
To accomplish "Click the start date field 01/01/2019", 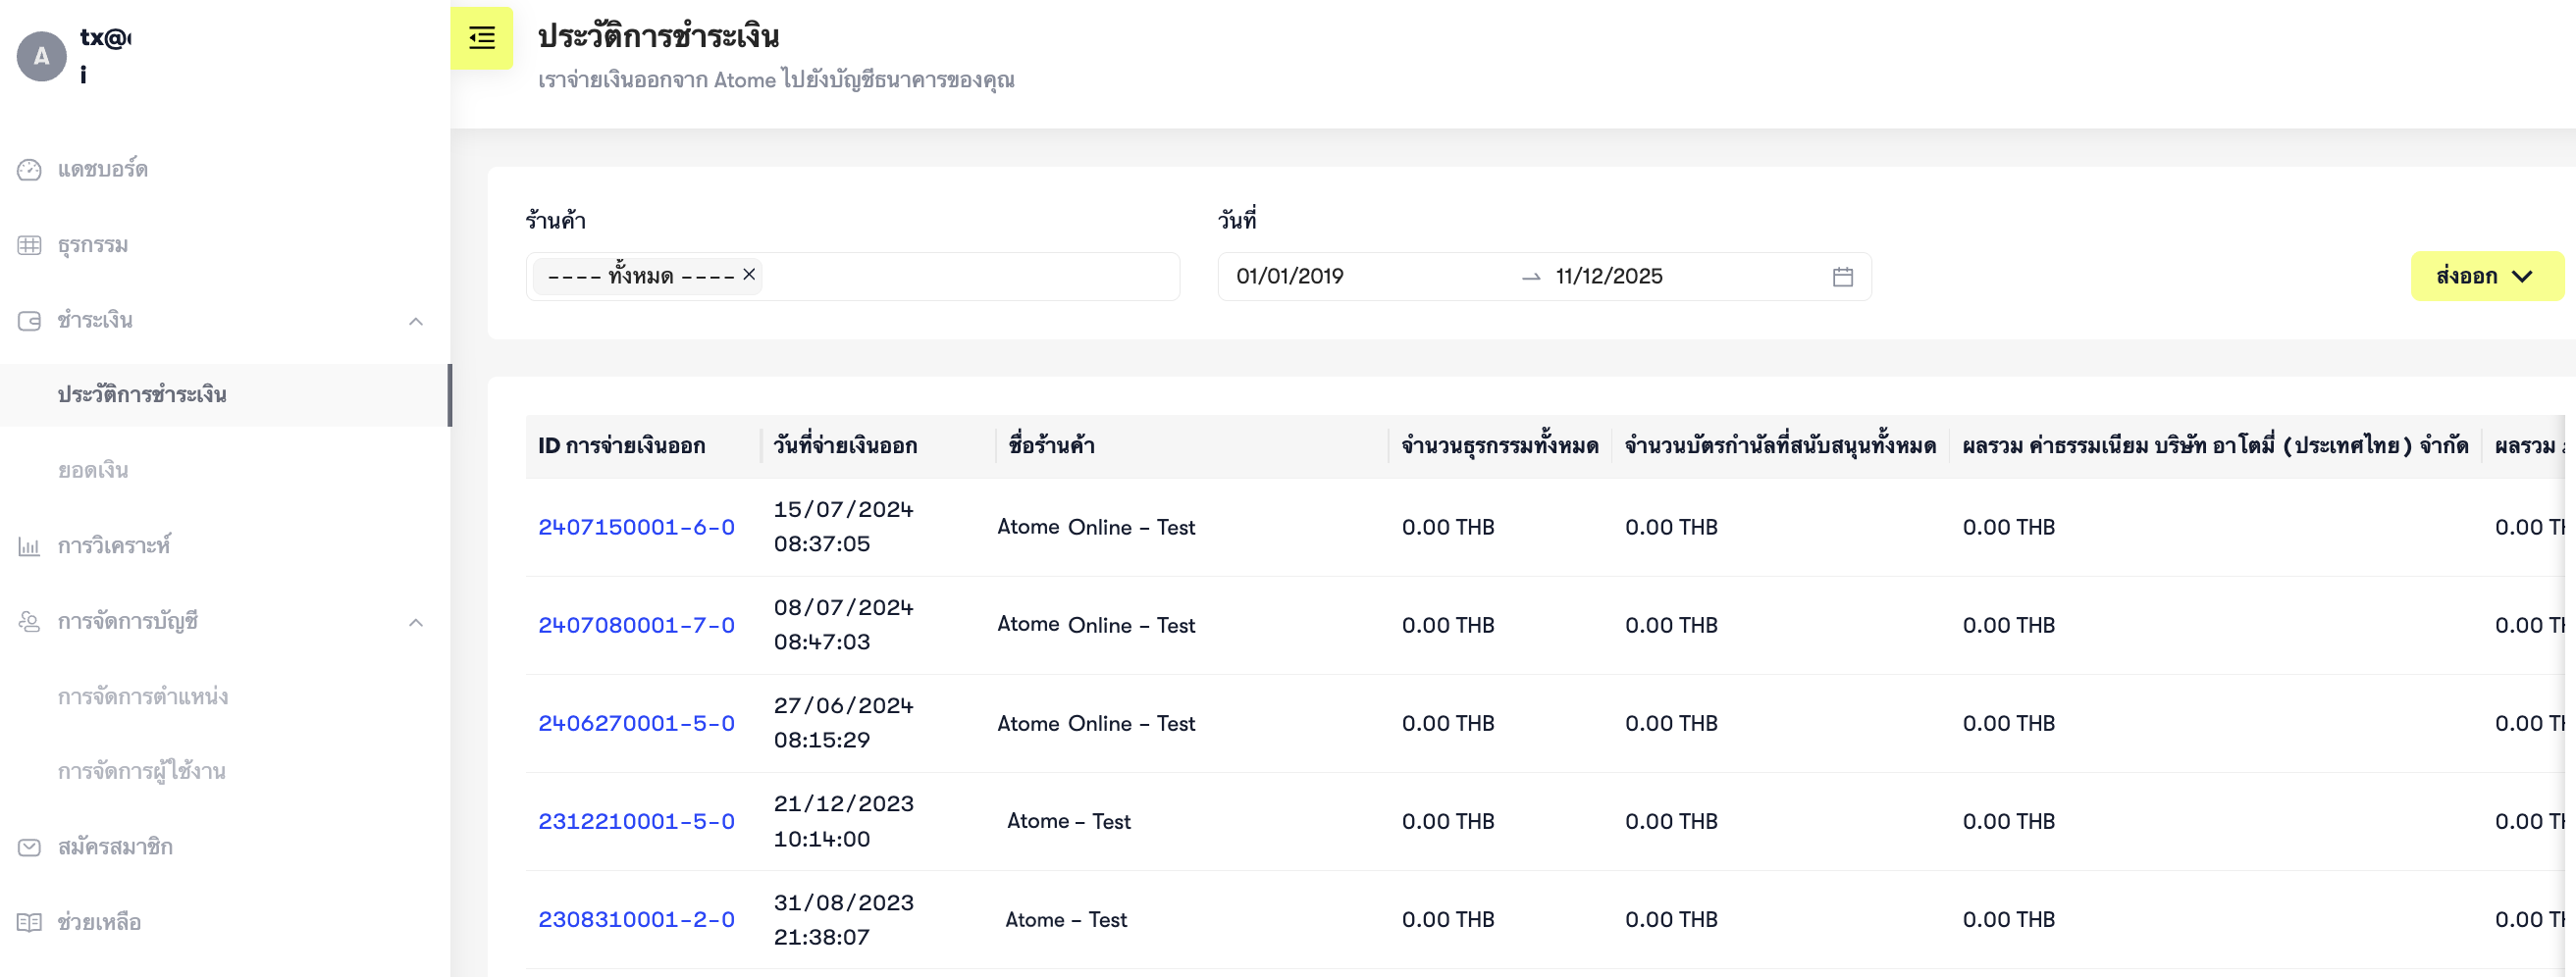I will tap(1289, 277).
